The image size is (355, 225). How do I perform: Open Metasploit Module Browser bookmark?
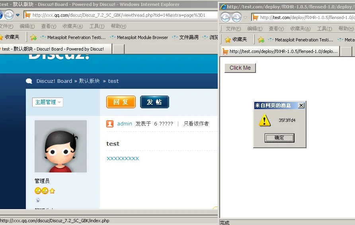pos(139,37)
